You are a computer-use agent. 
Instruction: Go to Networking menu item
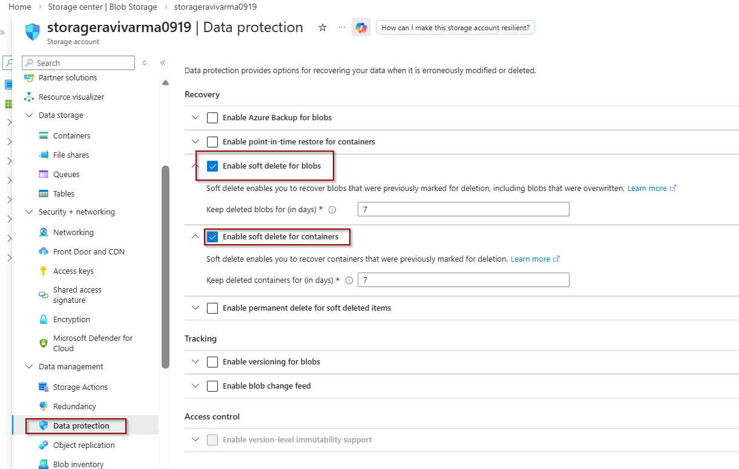point(73,233)
